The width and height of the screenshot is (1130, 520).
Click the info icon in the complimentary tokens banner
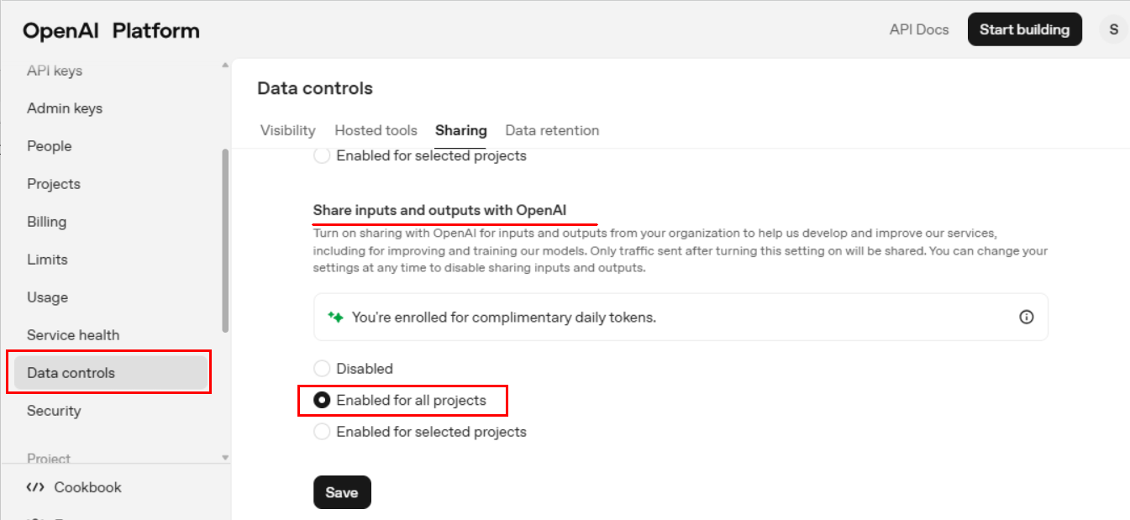click(x=1026, y=317)
